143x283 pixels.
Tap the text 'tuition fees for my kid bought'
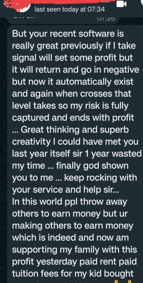pyautogui.click(x=73, y=273)
